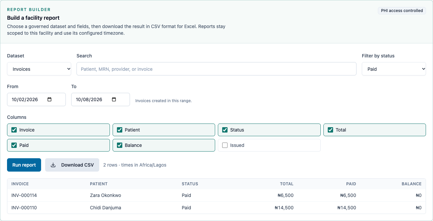Click the PATIENT column header
433x221 pixels.
(99, 184)
